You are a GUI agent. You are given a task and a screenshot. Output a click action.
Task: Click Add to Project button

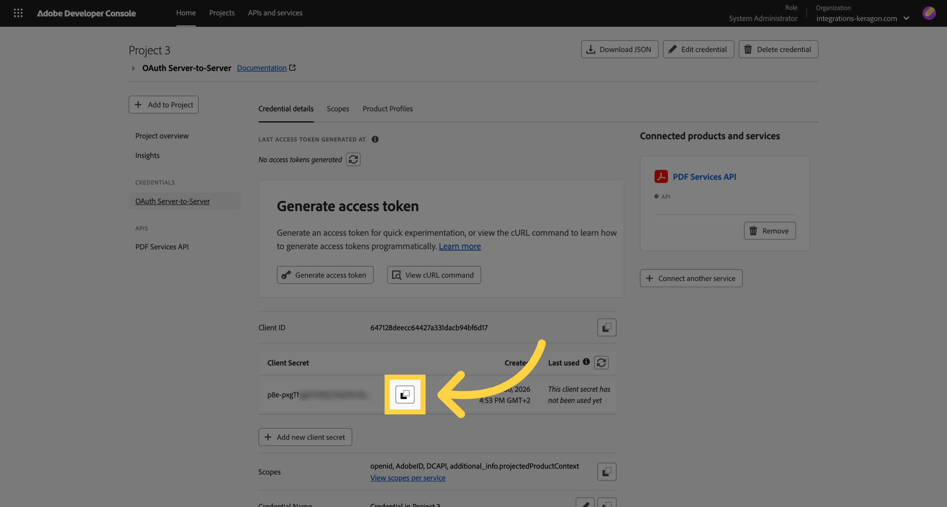coord(164,105)
